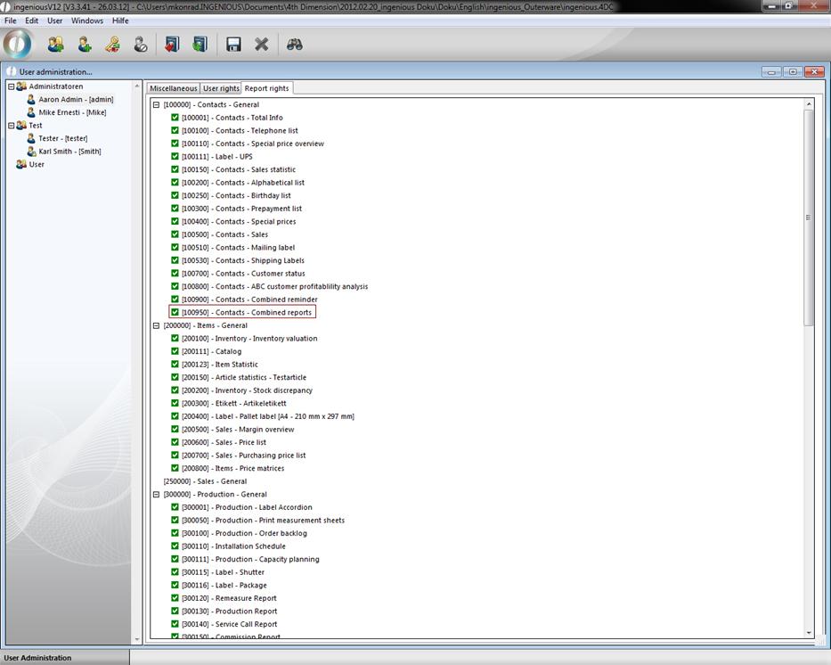Uncheck the Sales - Margin overview checkbox
Image resolution: width=831 pixels, height=665 pixels.
click(x=175, y=429)
